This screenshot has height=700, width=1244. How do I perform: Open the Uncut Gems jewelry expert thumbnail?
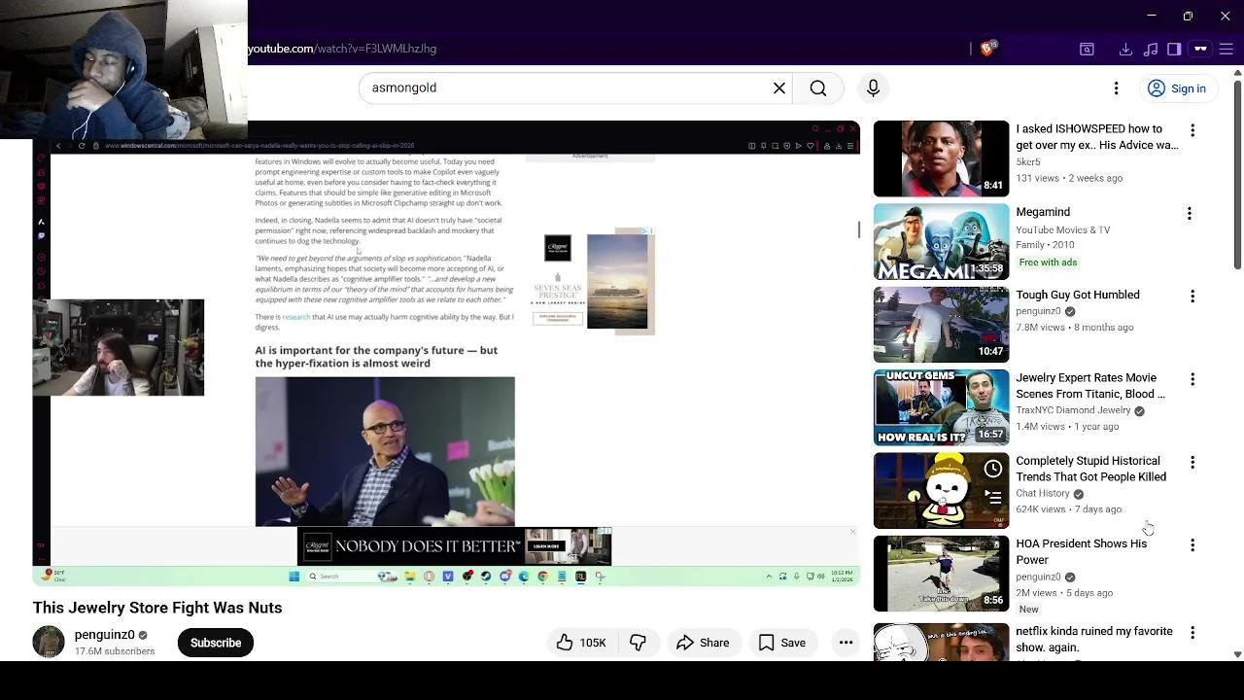coord(941,407)
